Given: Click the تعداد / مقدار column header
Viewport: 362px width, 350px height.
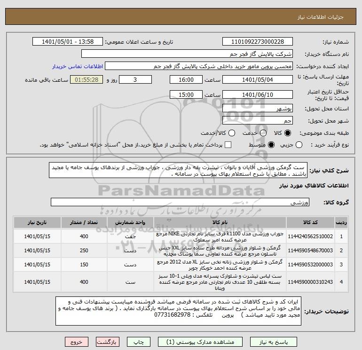Looking at the screenshot, I should [x=84, y=222].
